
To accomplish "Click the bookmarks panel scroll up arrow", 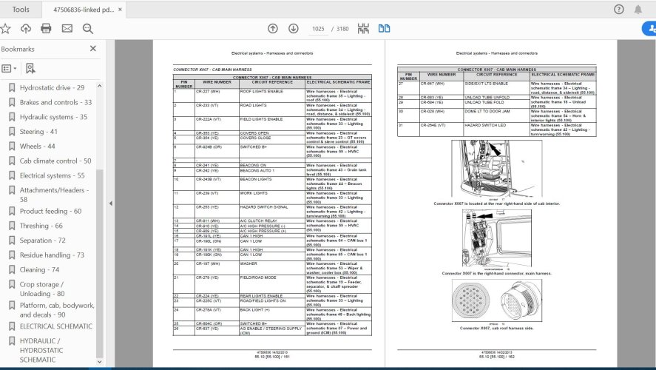I will point(100,86).
